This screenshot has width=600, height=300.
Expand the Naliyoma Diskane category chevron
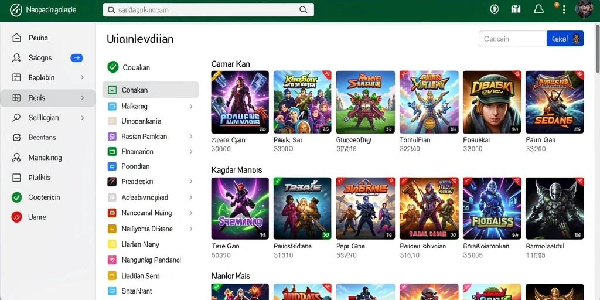tap(190, 229)
